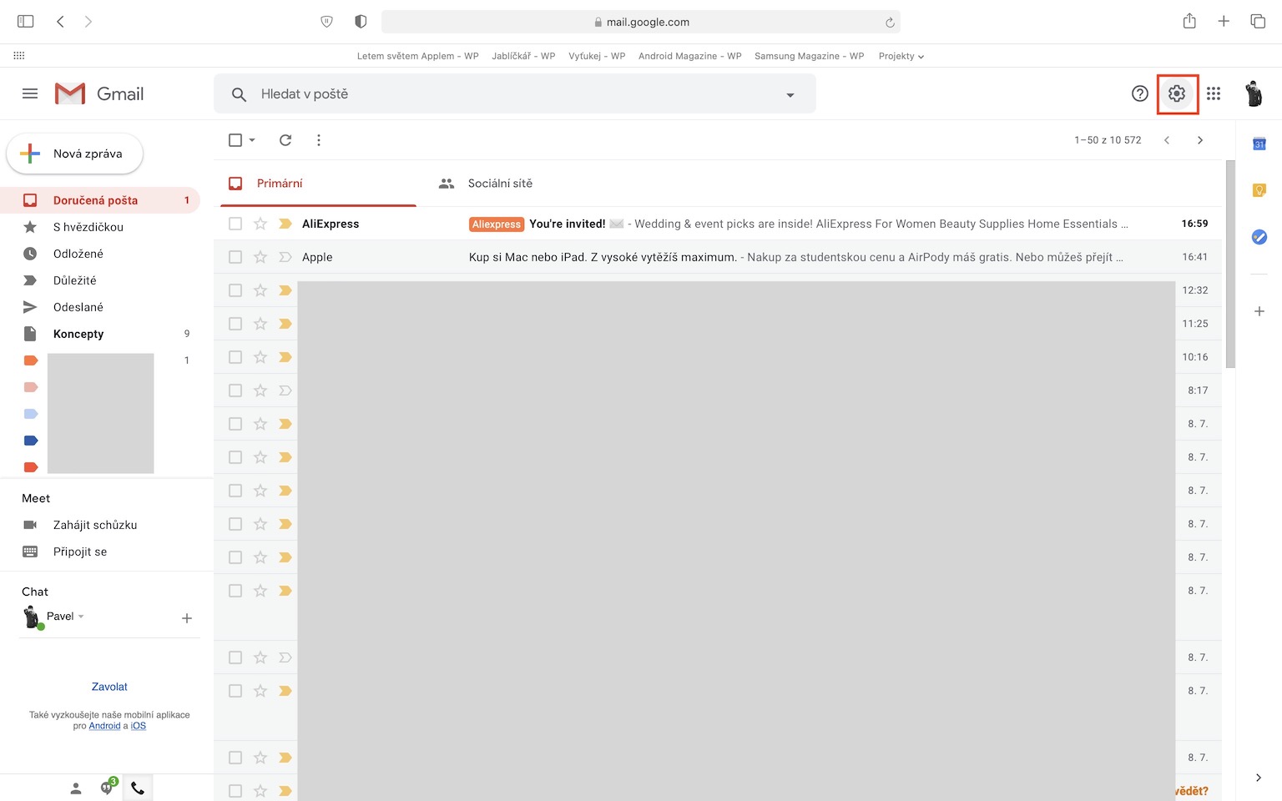
Task: Open the Hangouts conversations icon with badge
Action: coord(108,787)
